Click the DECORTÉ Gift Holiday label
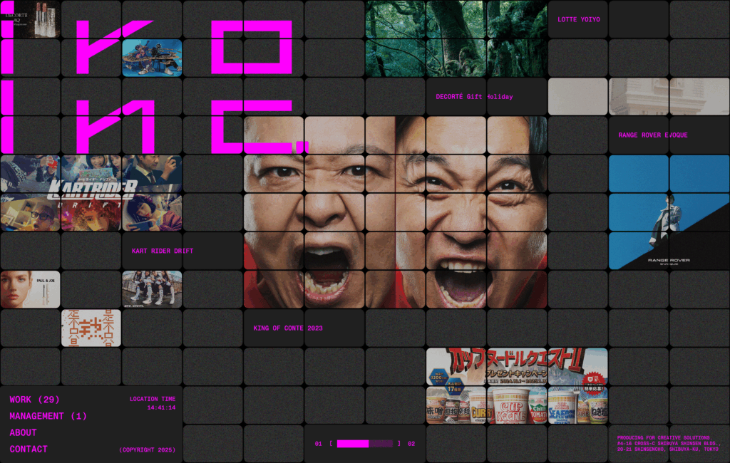Image resolution: width=730 pixels, height=463 pixels. coord(474,97)
